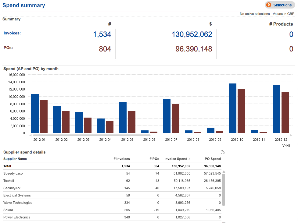This screenshot has height=223, width=298.
Task: Select the SecurityArk supplier row
Action: [x=12, y=188]
